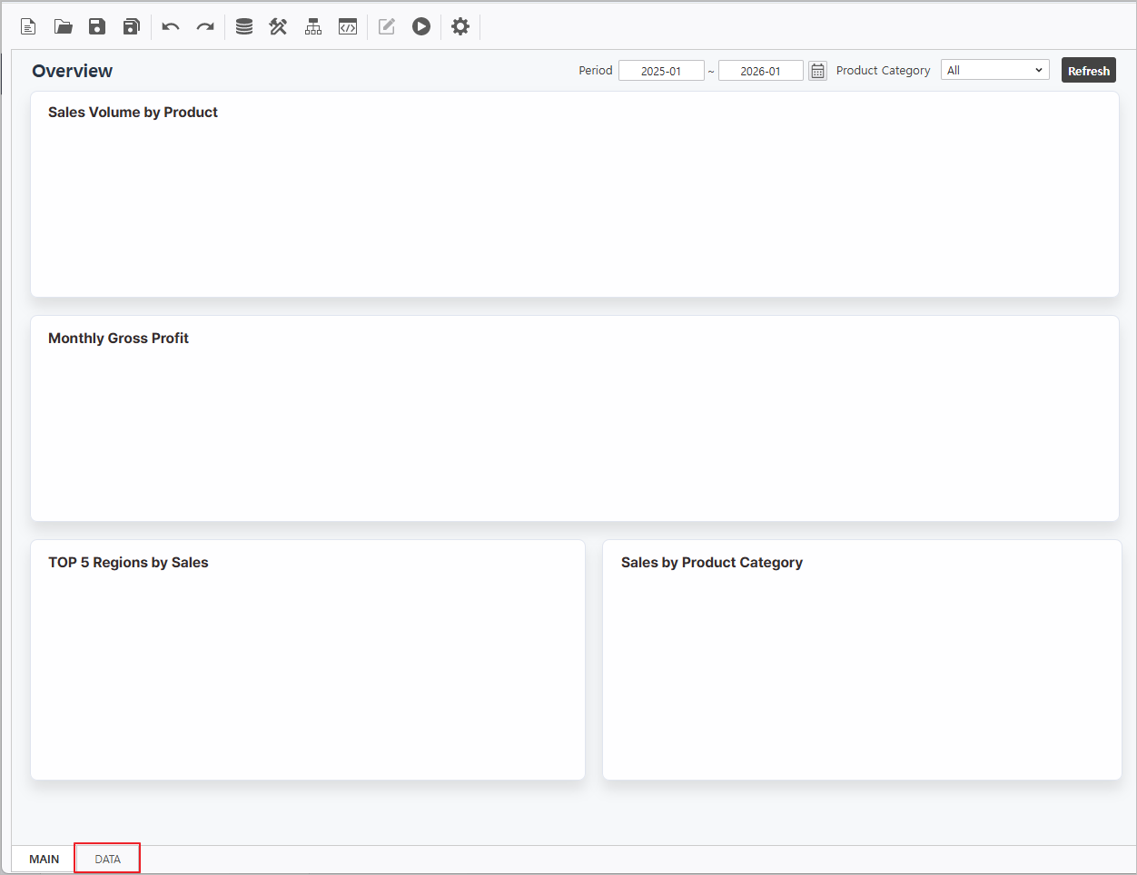Screen dimensions: 1137x875
Task: Switch to the DATA tab
Action: pos(107,859)
